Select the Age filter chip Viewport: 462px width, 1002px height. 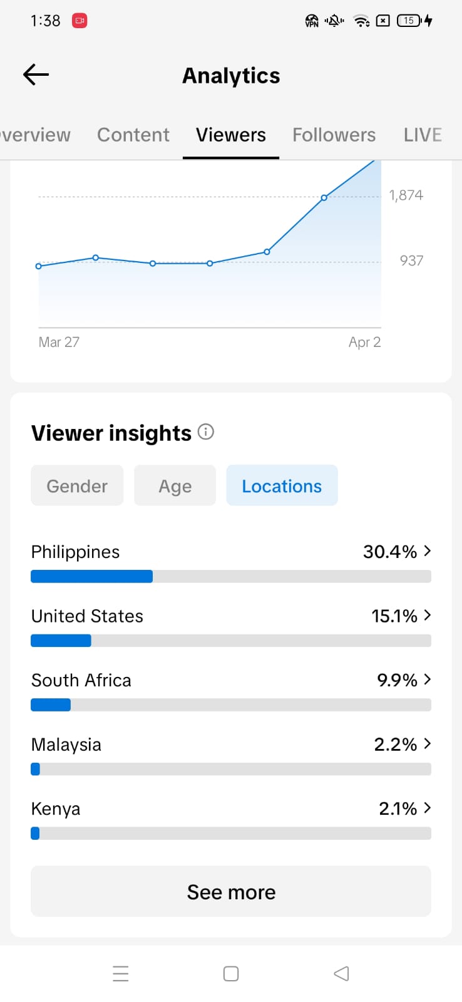[175, 485]
